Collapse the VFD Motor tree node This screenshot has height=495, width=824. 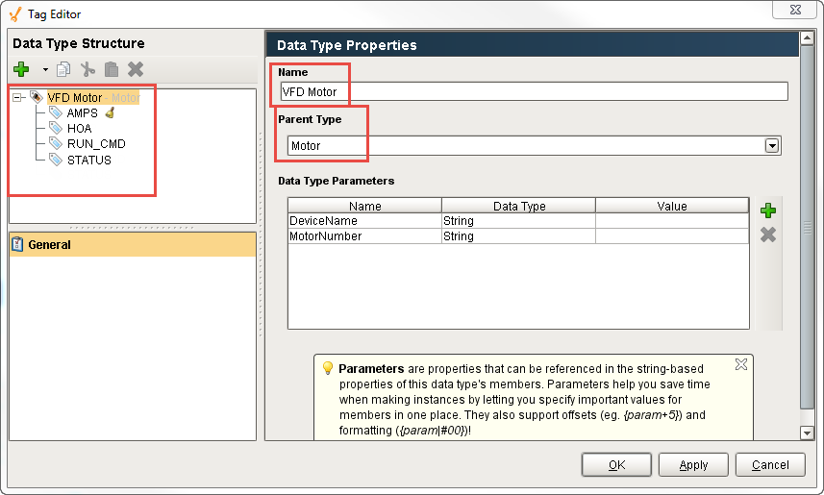point(18,98)
